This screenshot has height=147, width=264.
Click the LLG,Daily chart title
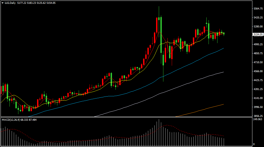(x=10, y=3)
